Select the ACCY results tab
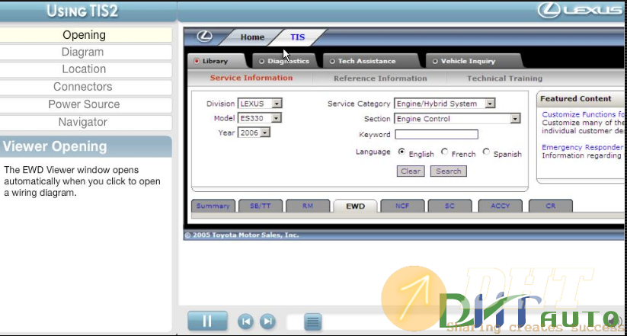This screenshot has width=627, height=336. [500, 206]
